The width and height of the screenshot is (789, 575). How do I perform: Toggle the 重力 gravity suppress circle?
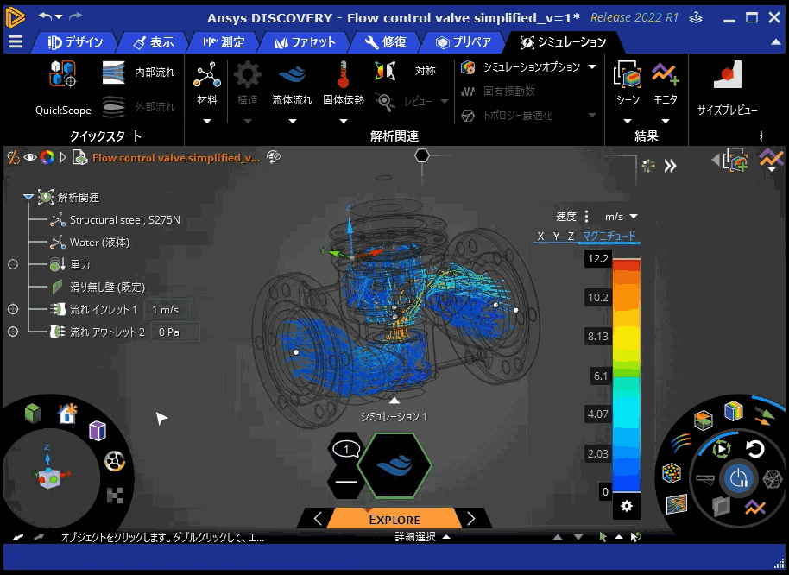13,264
